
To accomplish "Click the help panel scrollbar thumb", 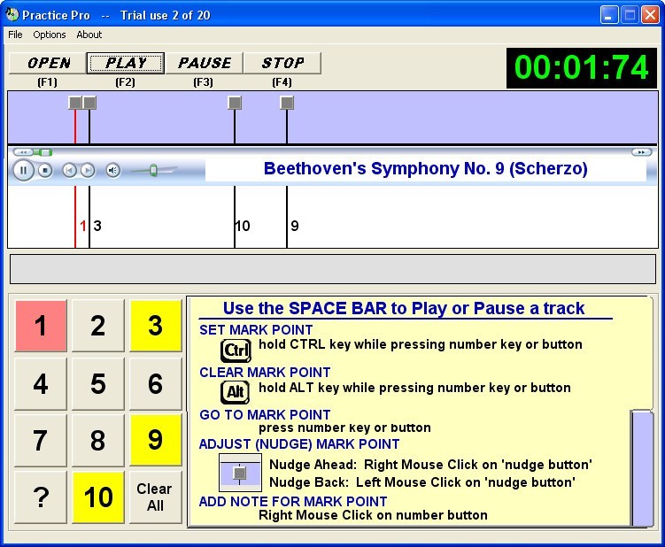I will (642, 467).
